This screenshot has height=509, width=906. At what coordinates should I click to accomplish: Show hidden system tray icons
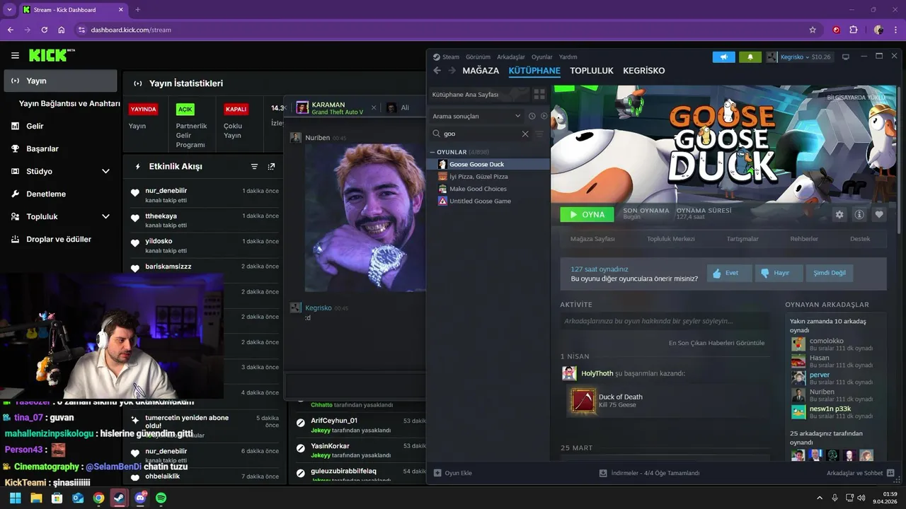click(820, 498)
